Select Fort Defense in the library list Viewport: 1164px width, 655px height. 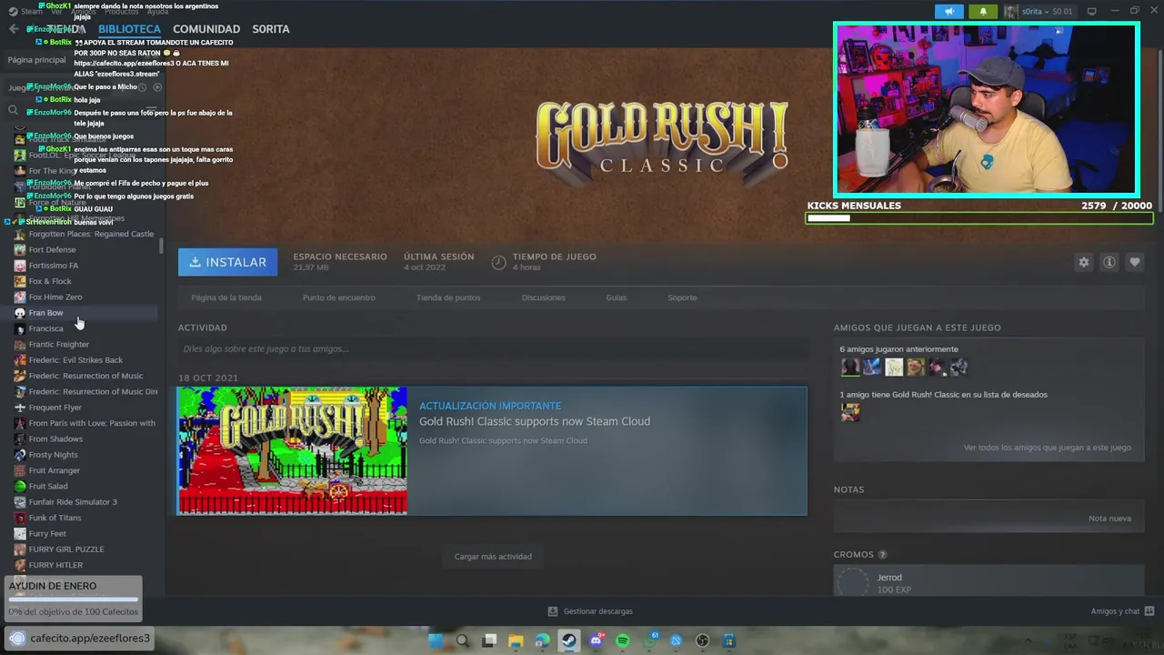click(x=52, y=249)
